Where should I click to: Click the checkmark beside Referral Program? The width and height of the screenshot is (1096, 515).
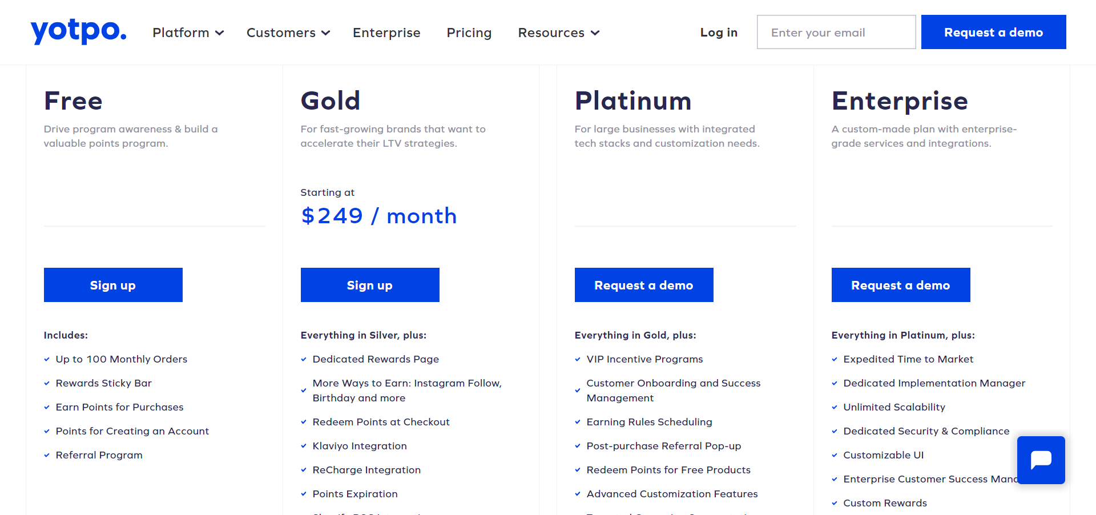46,456
